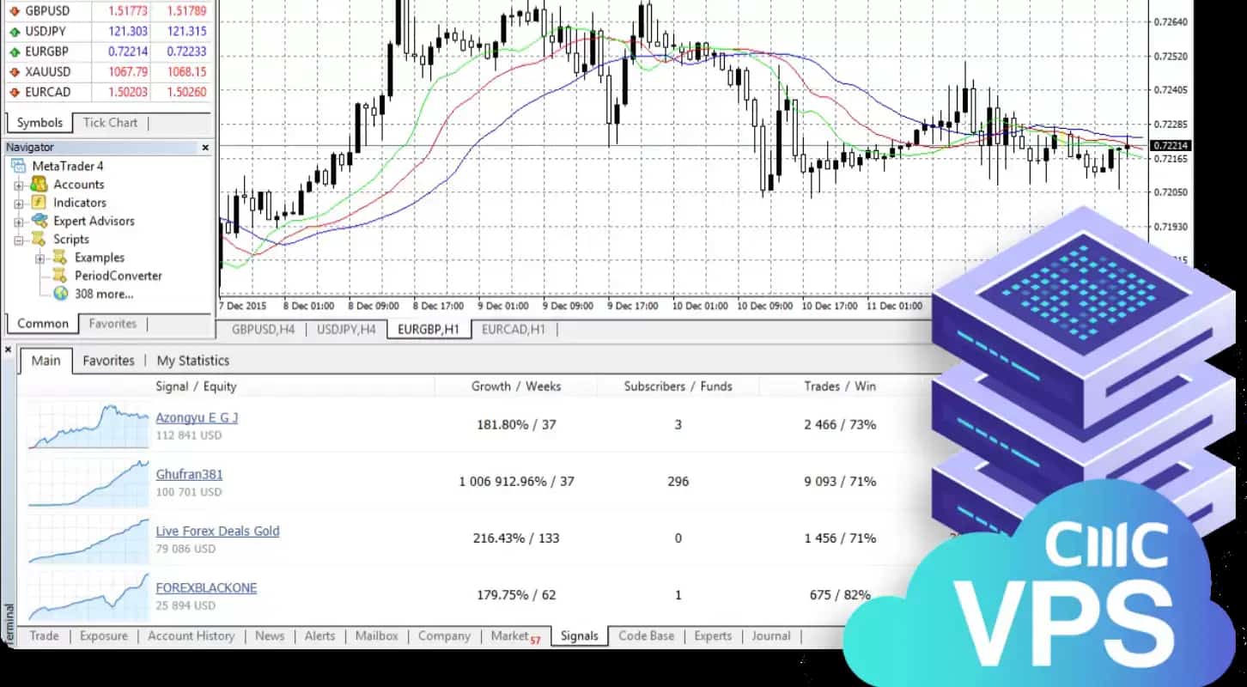
Task: Click the Accounts icon in Navigator
Action: click(39, 185)
